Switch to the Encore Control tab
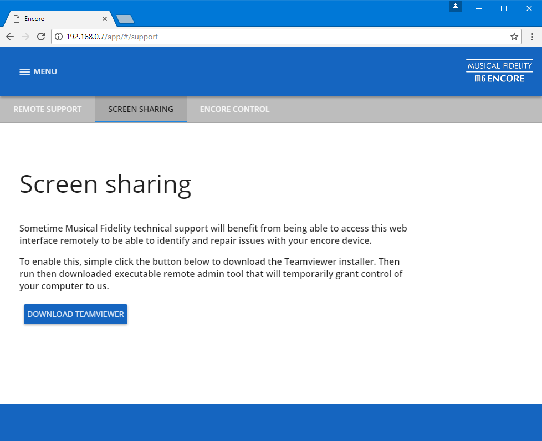Viewport: 542px width, 441px height. pos(234,109)
